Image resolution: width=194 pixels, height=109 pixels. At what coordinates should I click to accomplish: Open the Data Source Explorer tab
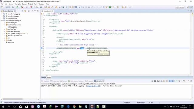(76, 81)
